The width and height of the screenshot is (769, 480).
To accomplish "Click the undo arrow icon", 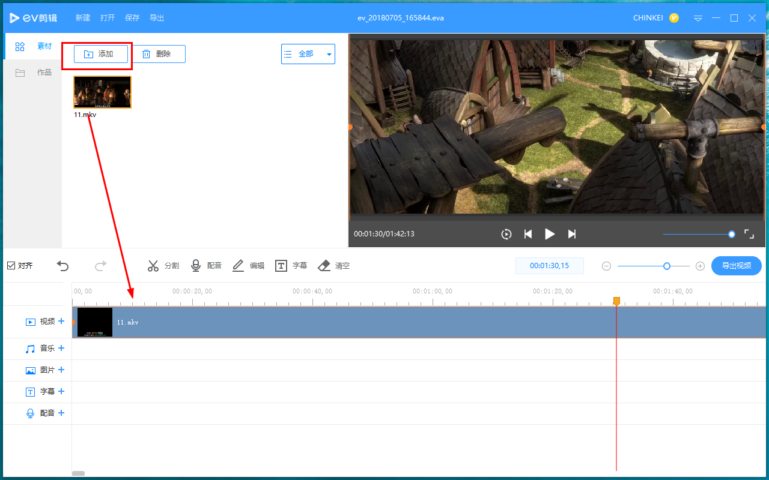I will click(x=63, y=266).
